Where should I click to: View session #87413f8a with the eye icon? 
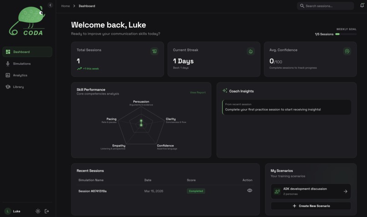[x=250, y=190]
